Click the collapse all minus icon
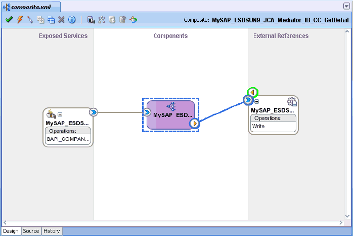This screenshot has height=236, width=353. click(x=51, y=20)
